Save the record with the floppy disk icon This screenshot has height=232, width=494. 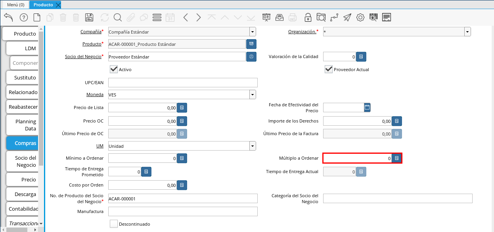(x=89, y=17)
